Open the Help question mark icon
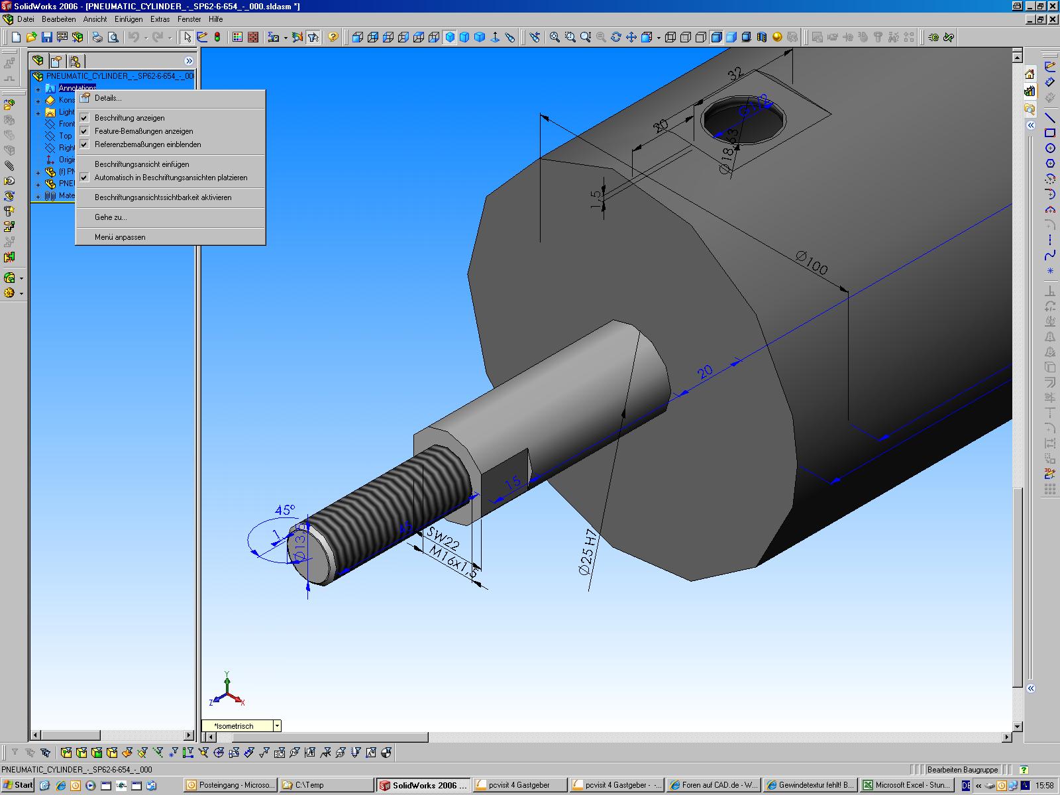 click(333, 38)
